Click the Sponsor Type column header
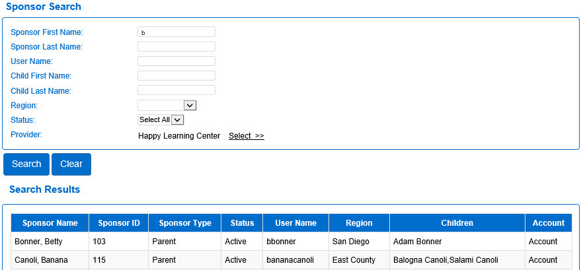The width and height of the screenshot is (581, 270). 185,223
